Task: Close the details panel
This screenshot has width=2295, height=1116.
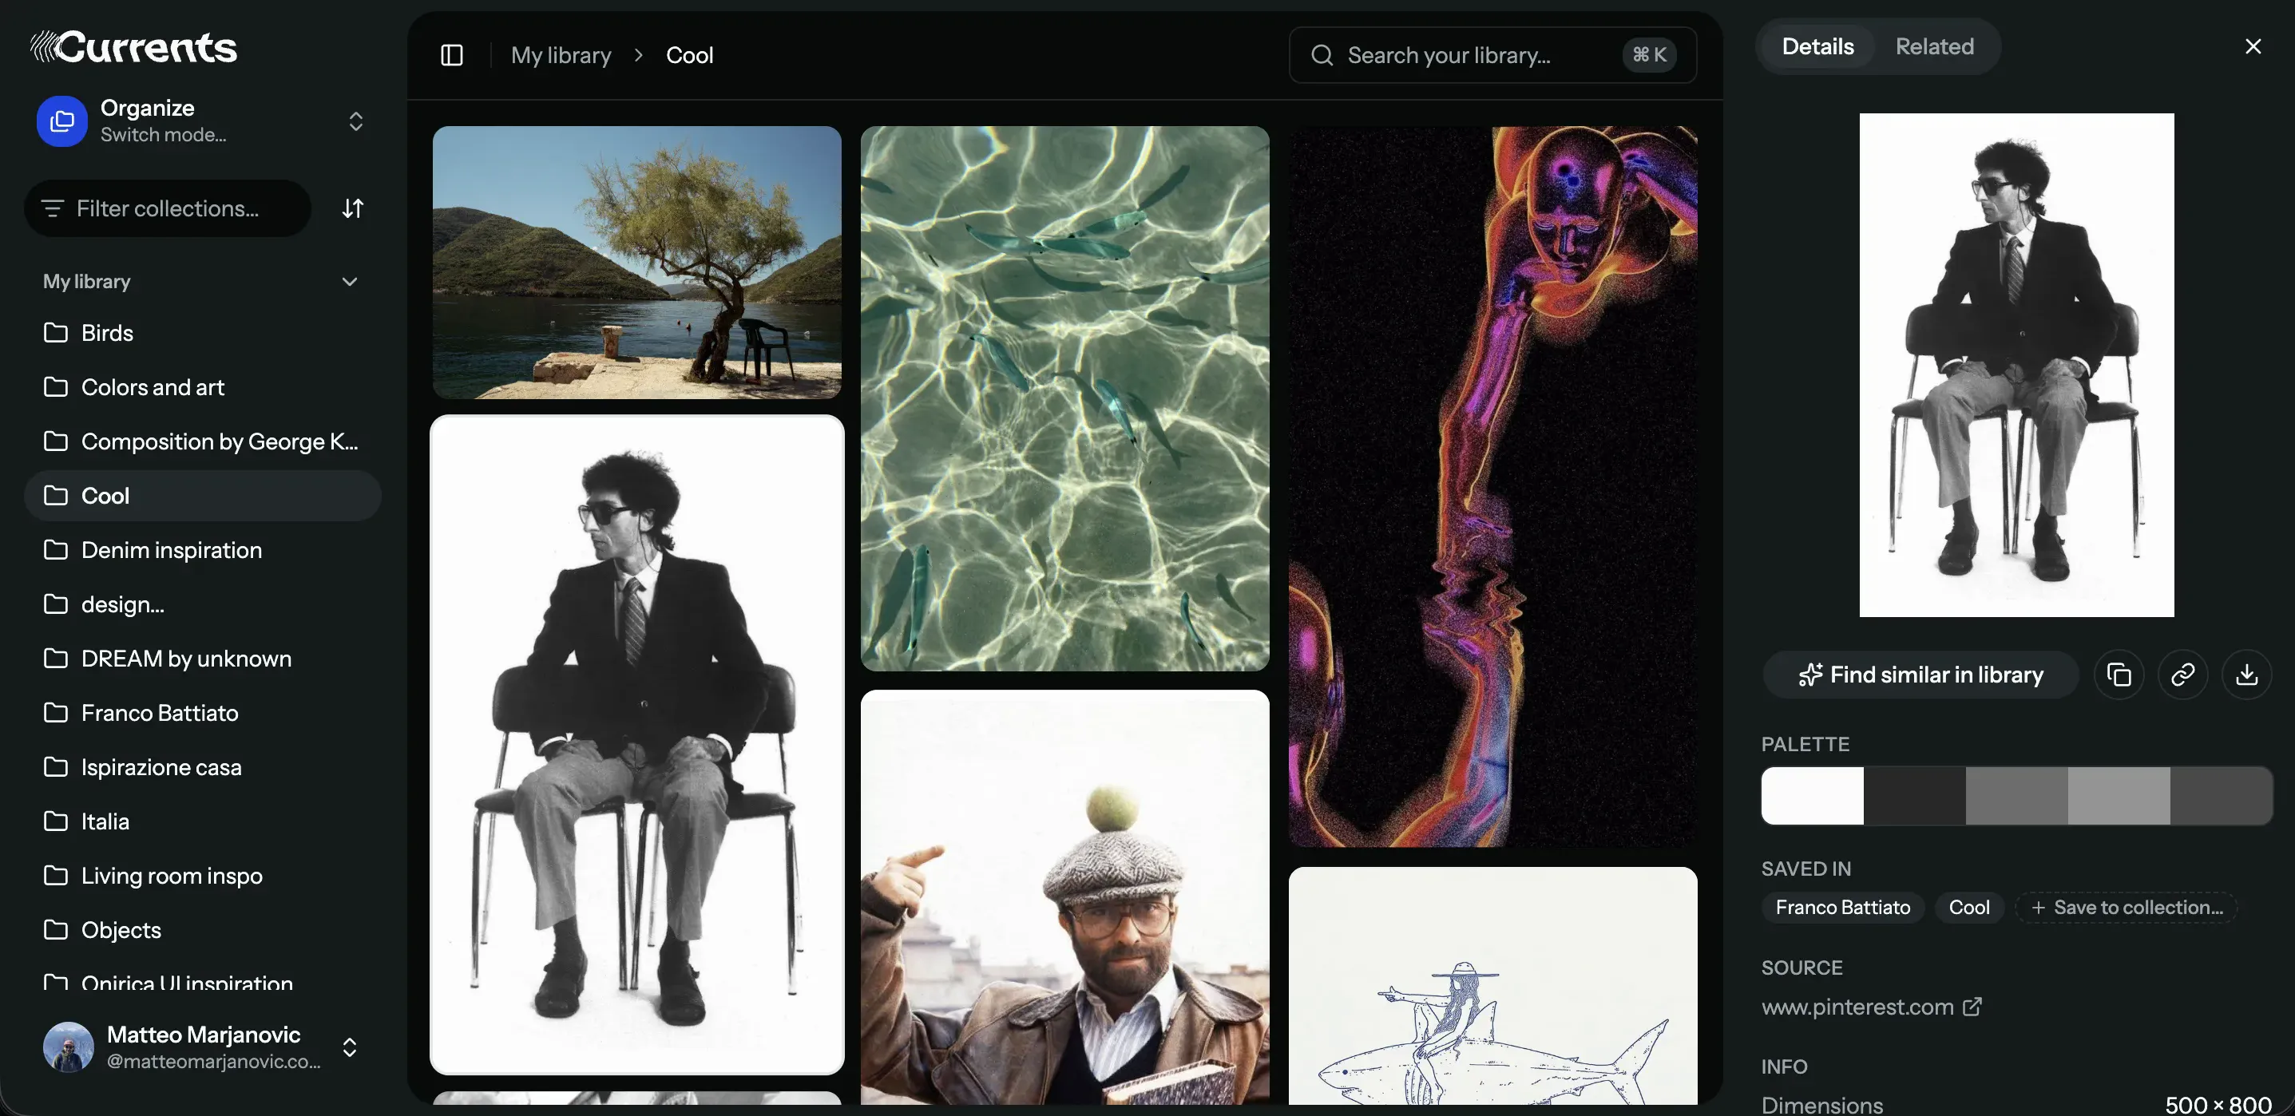Action: [x=2253, y=46]
